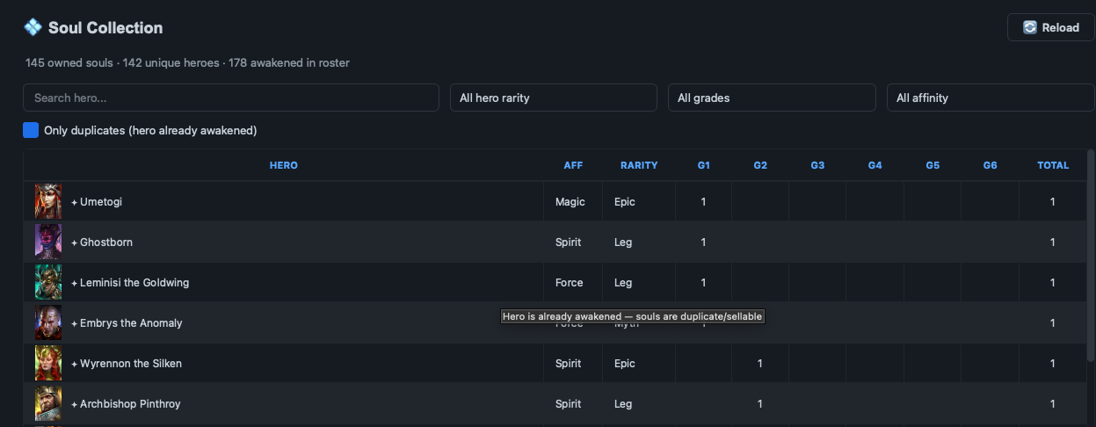Viewport: 1096px width, 427px height.
Task: Click Leminisi the Goldwing portrait
Action: [48, 282]
